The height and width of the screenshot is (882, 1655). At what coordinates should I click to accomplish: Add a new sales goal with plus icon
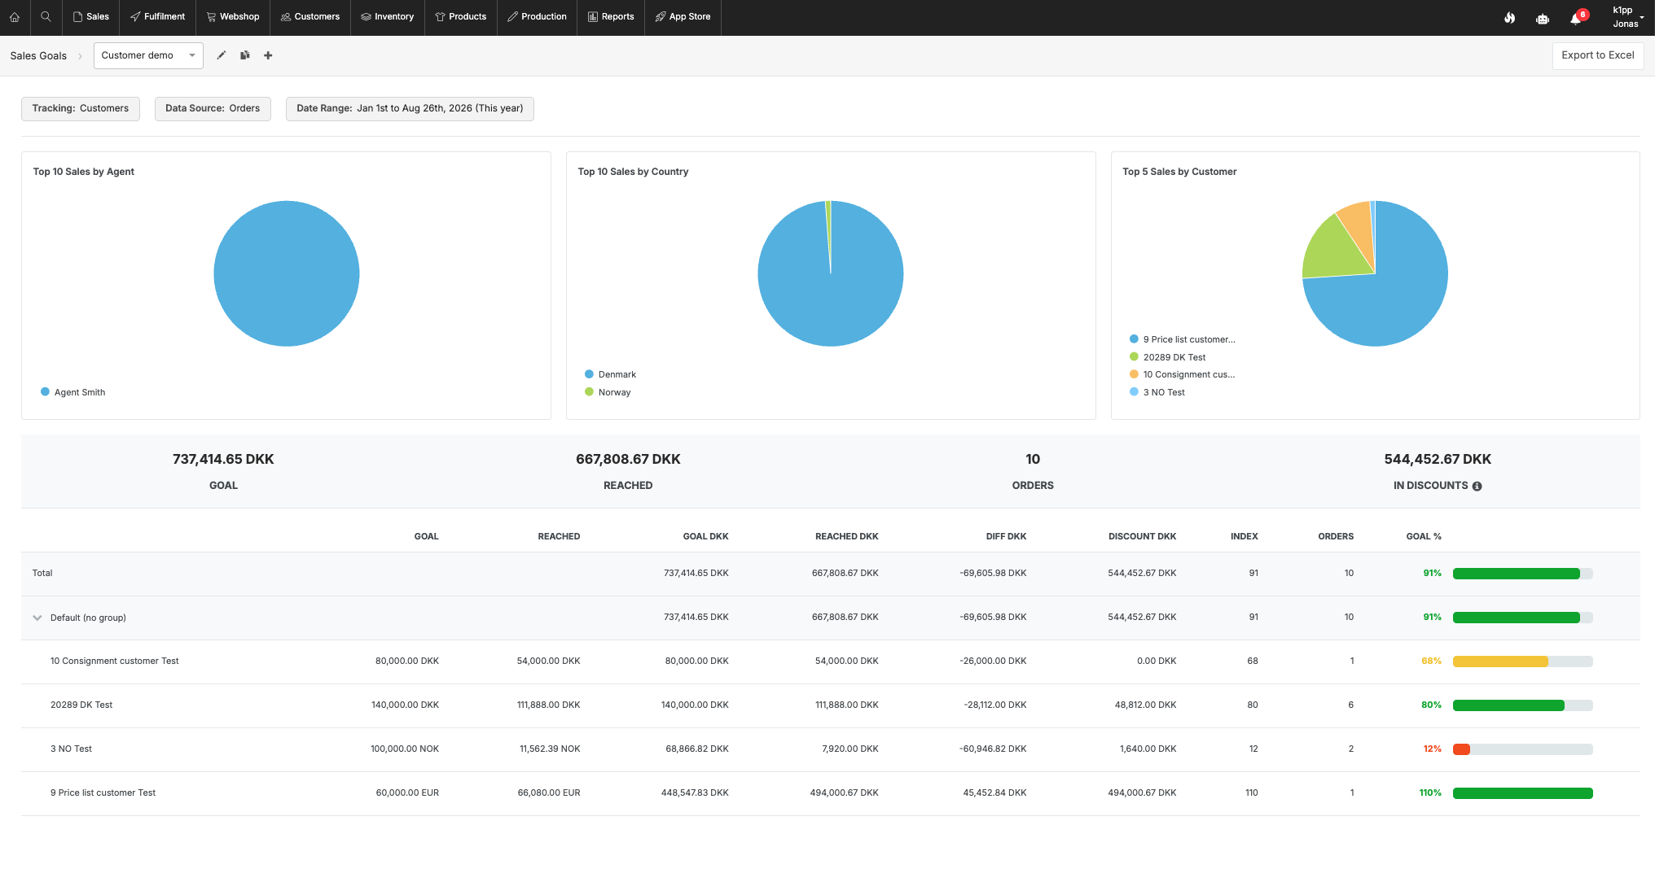(268, 55)
